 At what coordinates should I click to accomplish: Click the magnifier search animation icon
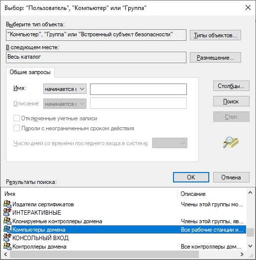231,142
